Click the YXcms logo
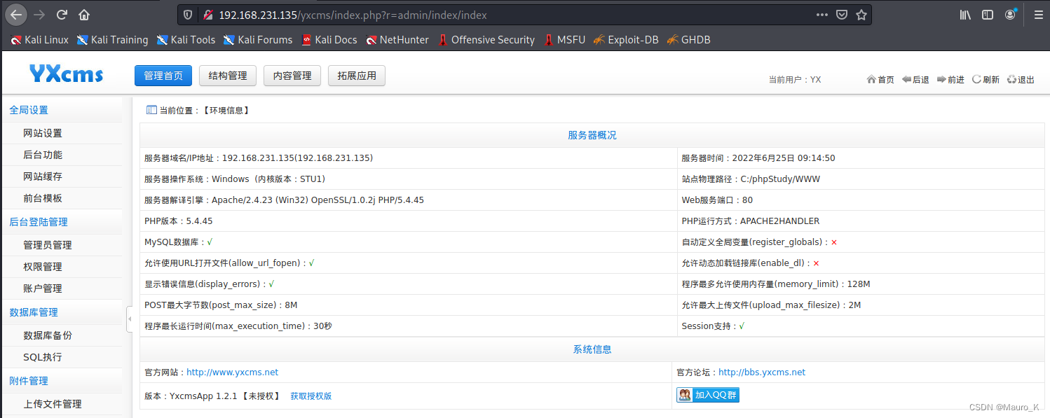The width and height of the screenshot is (1050, 418). (66, 74)
